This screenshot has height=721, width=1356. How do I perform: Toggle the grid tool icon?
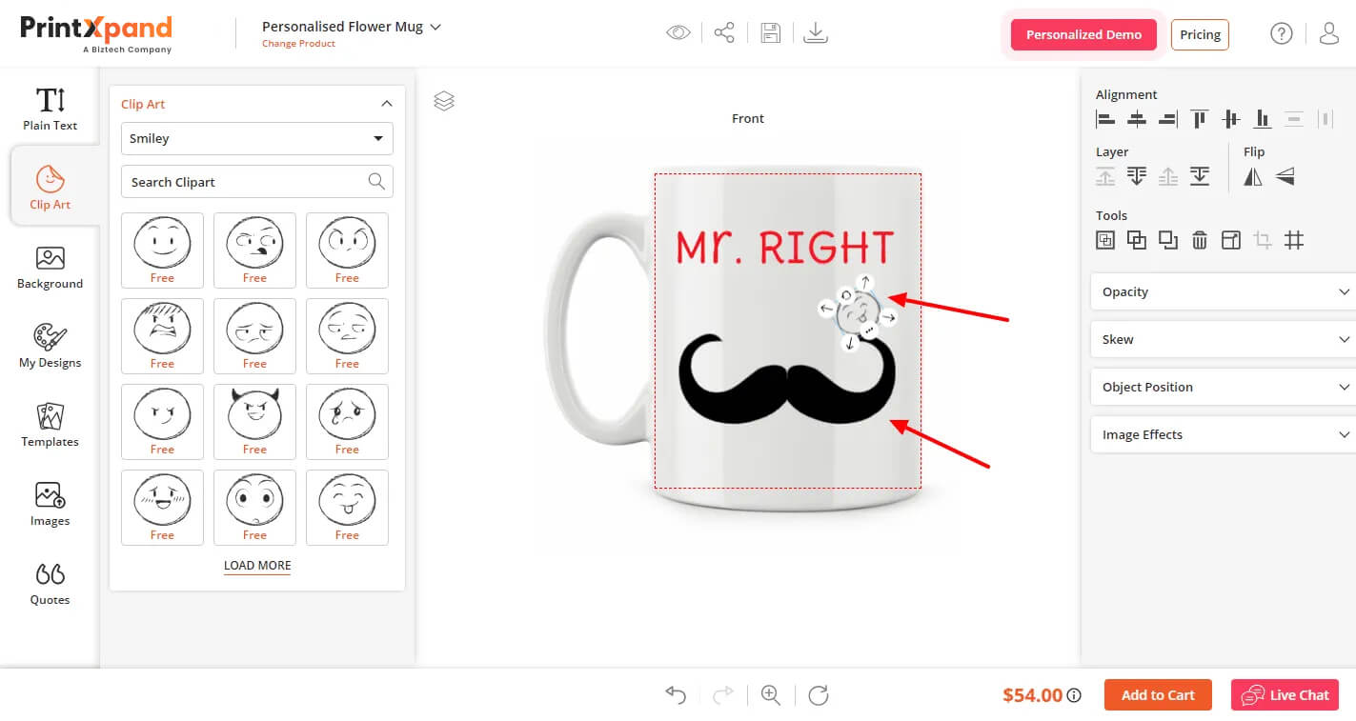pos(1294,240)
